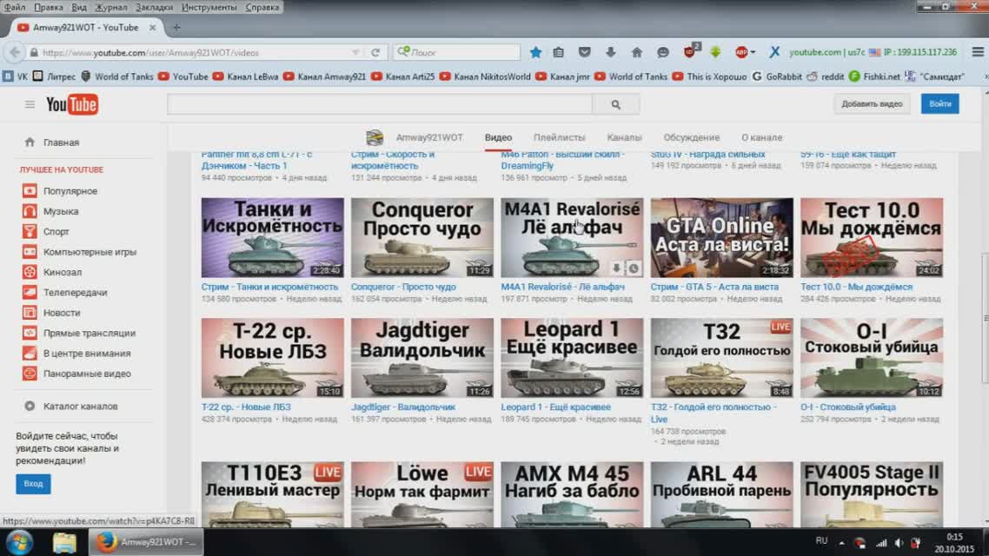Click the Firefox home toolbar icon

point(636,52)
